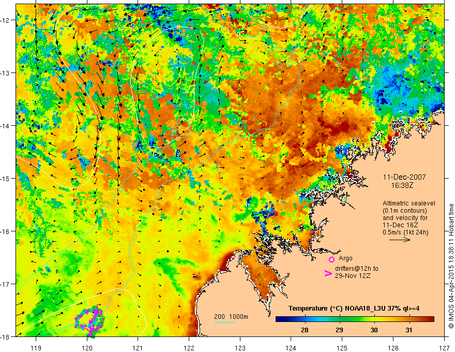Click the -14 latitude axis label

click(x=6, y=126)
